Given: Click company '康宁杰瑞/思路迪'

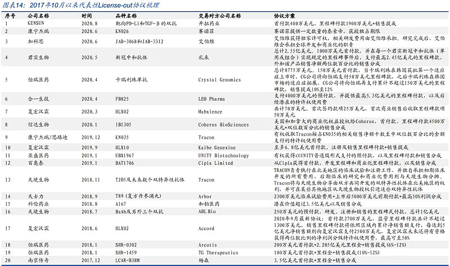Looking at the screenshot, I should [47, 137].
